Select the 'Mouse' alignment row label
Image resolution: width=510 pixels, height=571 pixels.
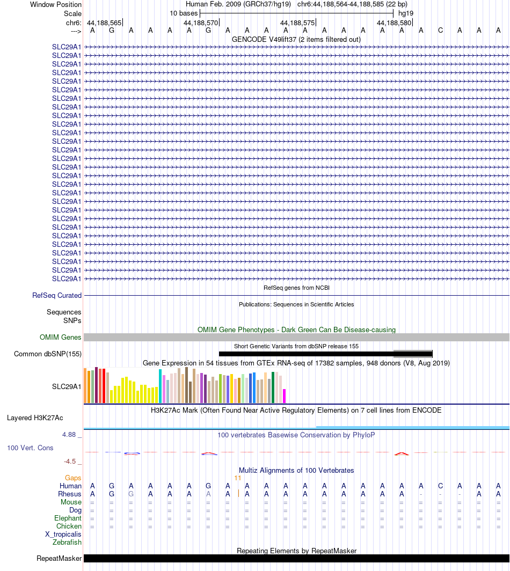[71, 502]
